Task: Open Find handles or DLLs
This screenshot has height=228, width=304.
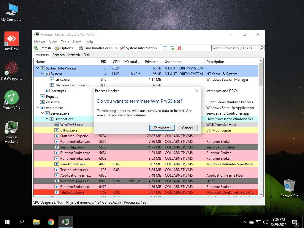Action: [x=98, y=48]
